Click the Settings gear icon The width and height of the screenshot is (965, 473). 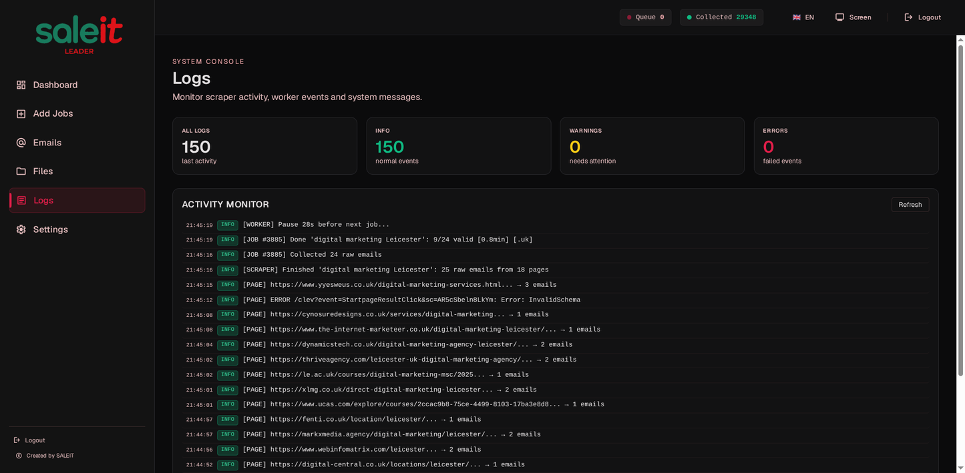tap(21, 229)
